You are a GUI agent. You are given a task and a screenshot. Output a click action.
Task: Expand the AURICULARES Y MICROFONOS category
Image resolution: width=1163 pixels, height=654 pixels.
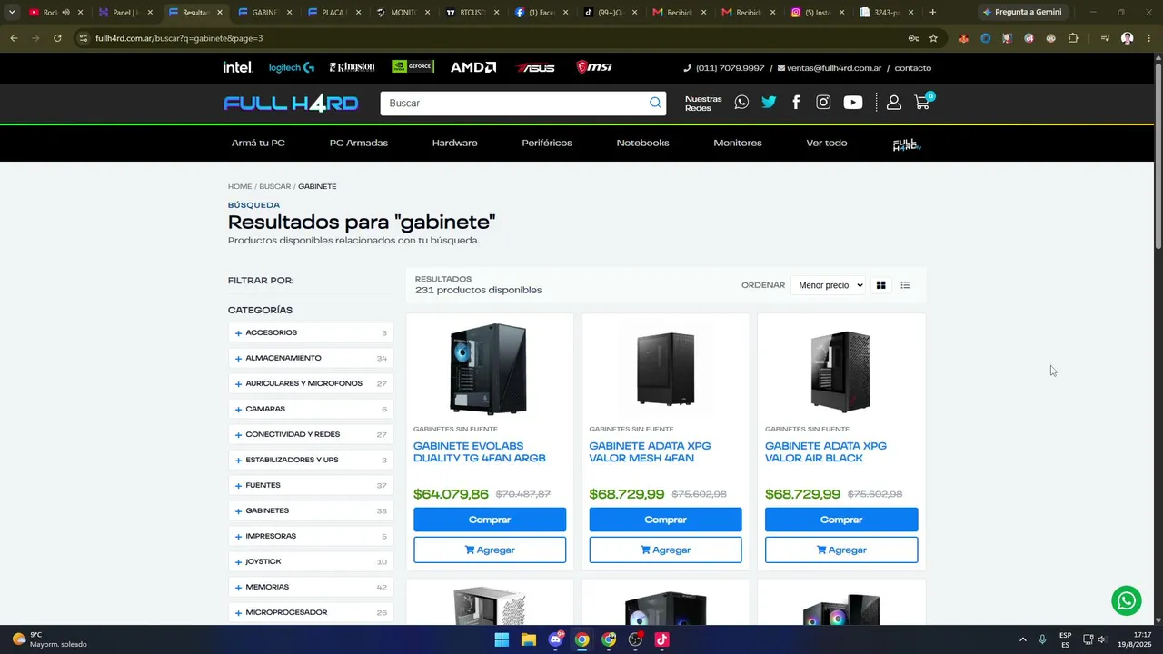click(311, 383)
